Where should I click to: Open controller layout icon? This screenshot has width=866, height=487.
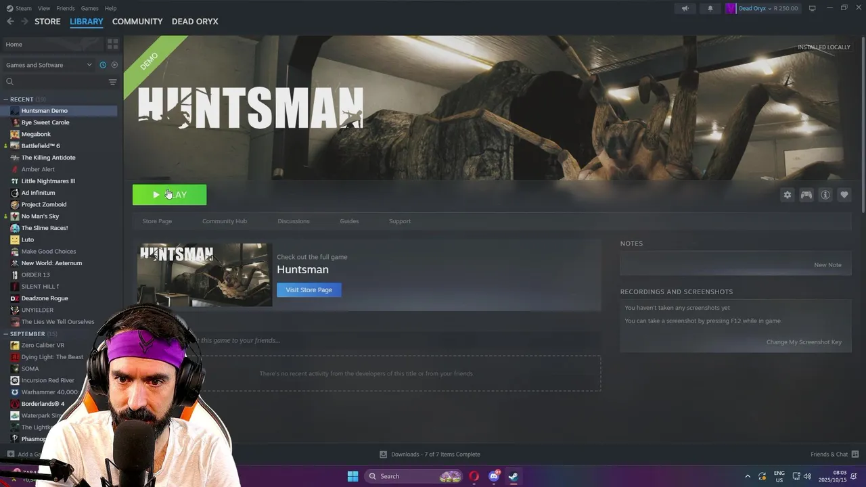click(x=806, y=195)
